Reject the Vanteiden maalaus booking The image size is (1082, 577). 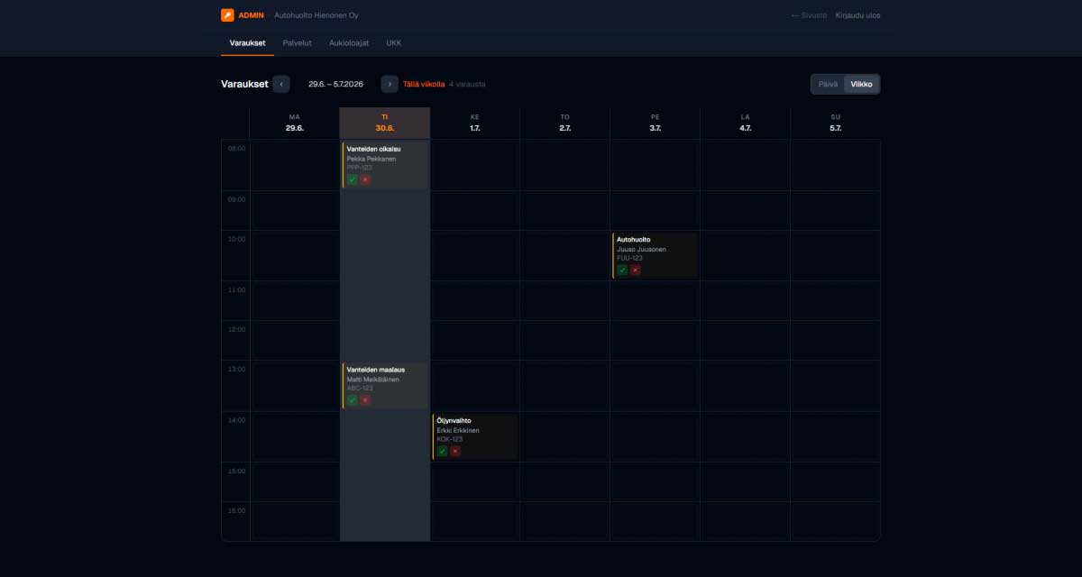click(365, 399)
